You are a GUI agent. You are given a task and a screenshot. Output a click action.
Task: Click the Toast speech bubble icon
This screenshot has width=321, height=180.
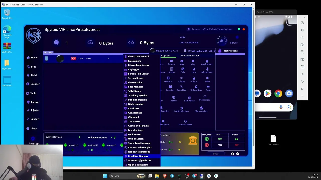[x=208, y=88]
